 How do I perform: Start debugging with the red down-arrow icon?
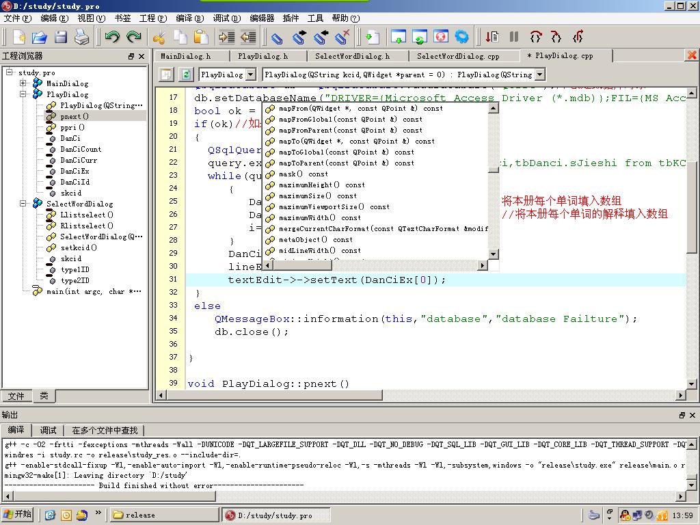tap(492, 37)
